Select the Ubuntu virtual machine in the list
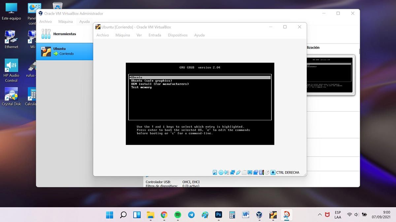The width and height of the screenshot is (396, 222). [64, 51]
